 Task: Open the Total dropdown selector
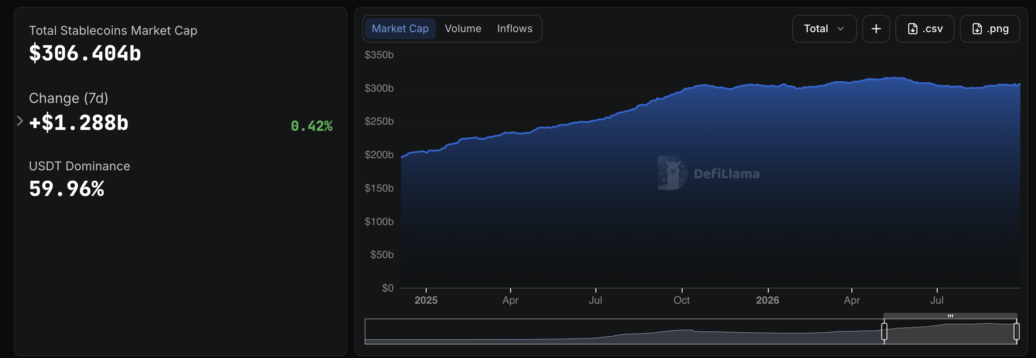pos(824,29)
